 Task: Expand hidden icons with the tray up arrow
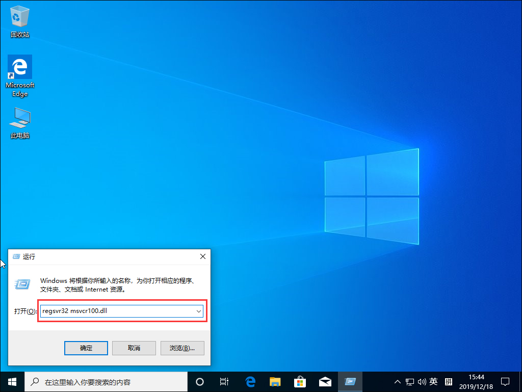point(397,381)
